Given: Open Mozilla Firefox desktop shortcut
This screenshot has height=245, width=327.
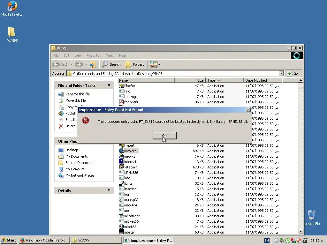Looking at the screenshot, I should (12, 9).
